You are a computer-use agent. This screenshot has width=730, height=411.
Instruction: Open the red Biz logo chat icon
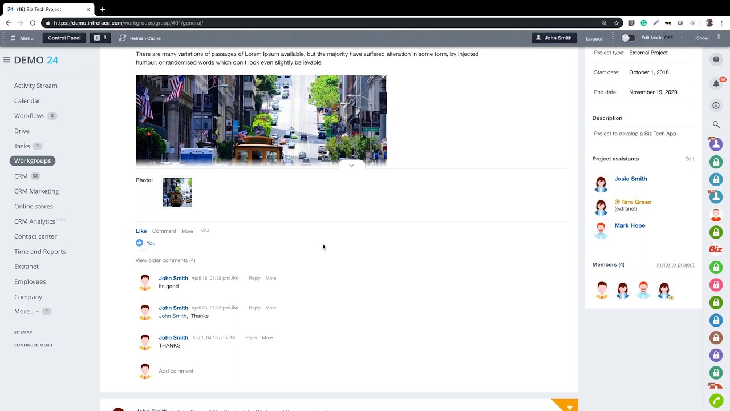pos(716,249)
